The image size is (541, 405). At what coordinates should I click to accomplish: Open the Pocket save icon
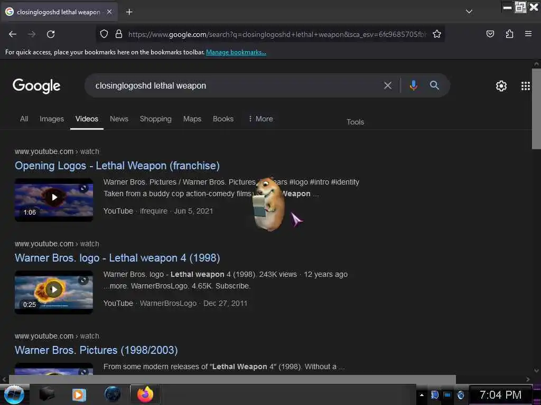point(490,34)
